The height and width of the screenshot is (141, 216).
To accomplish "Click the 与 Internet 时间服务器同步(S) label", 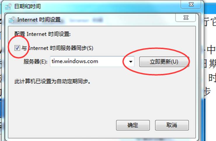I will tap(57, 48).
